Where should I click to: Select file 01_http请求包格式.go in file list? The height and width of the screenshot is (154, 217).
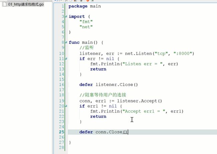point(26,4)
